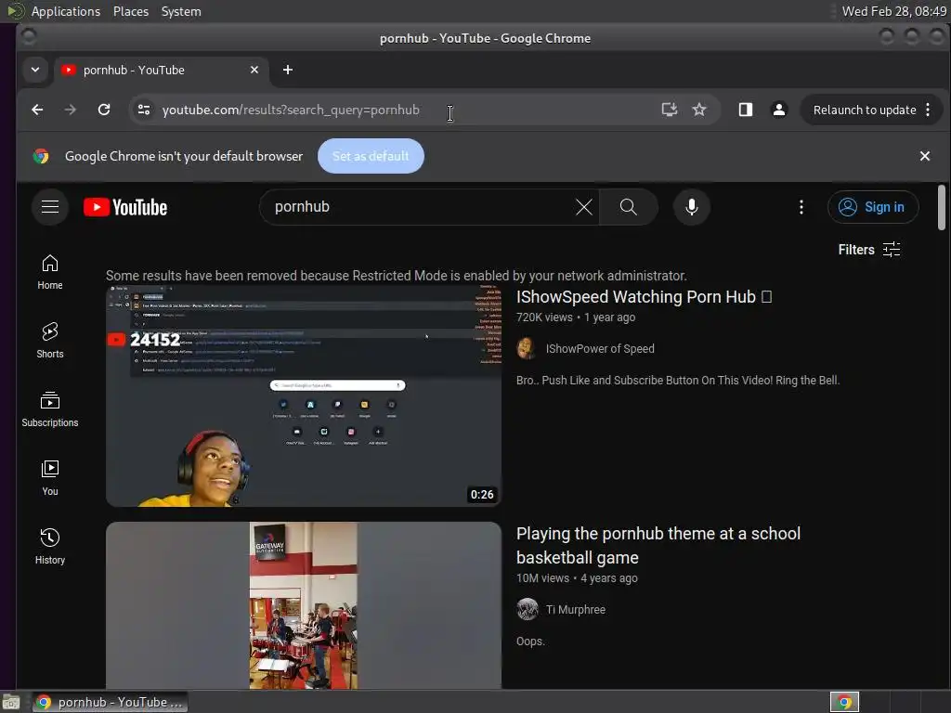Image resolution: width=951 pixels, height=713 pixels.
Task: View site information icon in address bar
Action: point(144,110)
